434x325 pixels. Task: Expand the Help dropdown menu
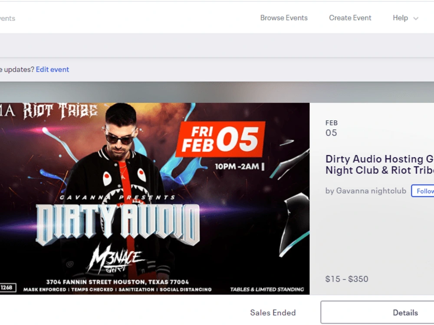point(405,18)
